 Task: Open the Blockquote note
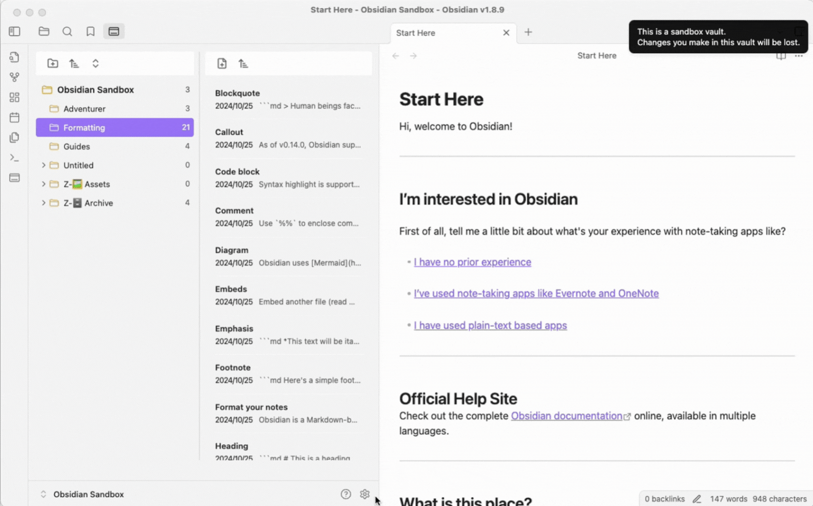pyautogui.click(x=288, y=99)
